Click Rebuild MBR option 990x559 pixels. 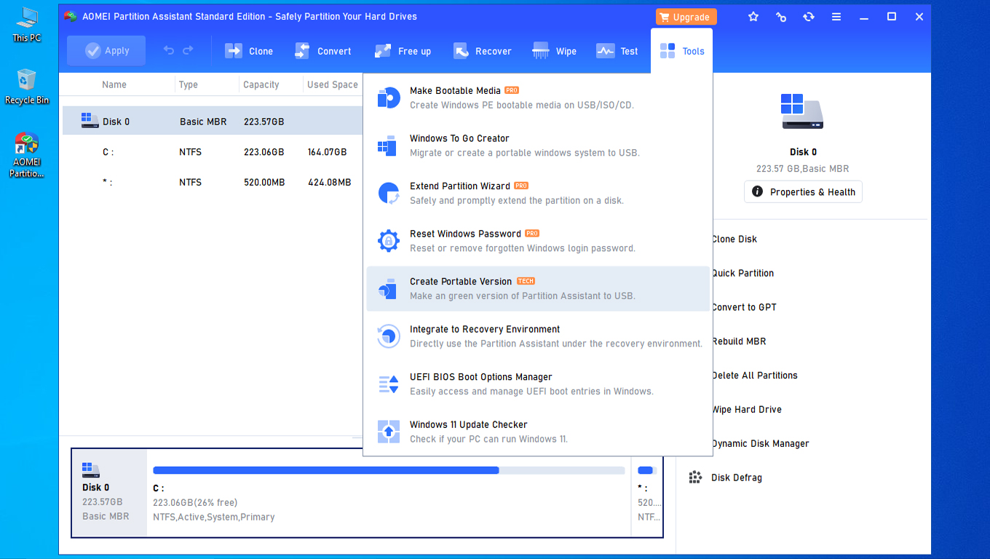739,341
